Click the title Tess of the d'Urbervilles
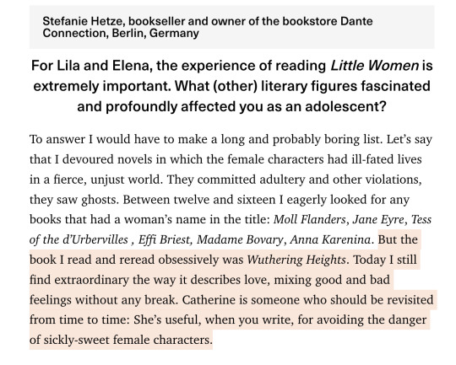 click(231, 229)
